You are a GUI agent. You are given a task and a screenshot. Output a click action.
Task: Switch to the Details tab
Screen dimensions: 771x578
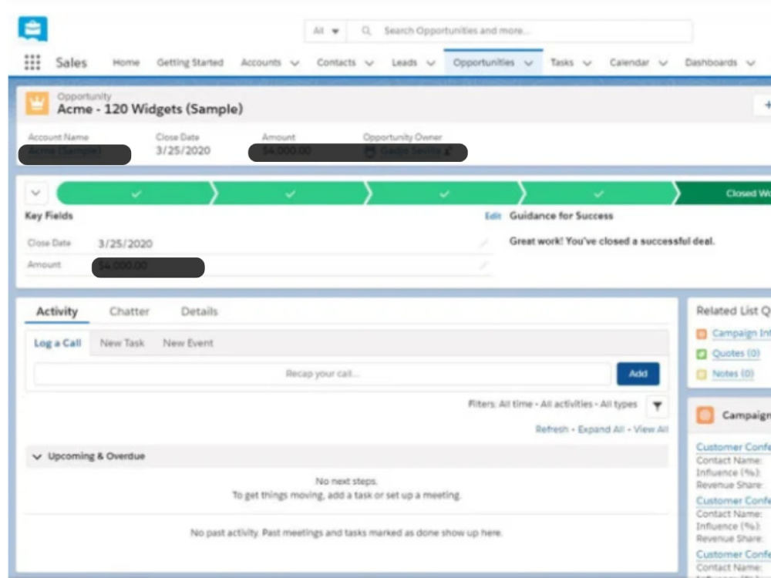tap(199, 311)
